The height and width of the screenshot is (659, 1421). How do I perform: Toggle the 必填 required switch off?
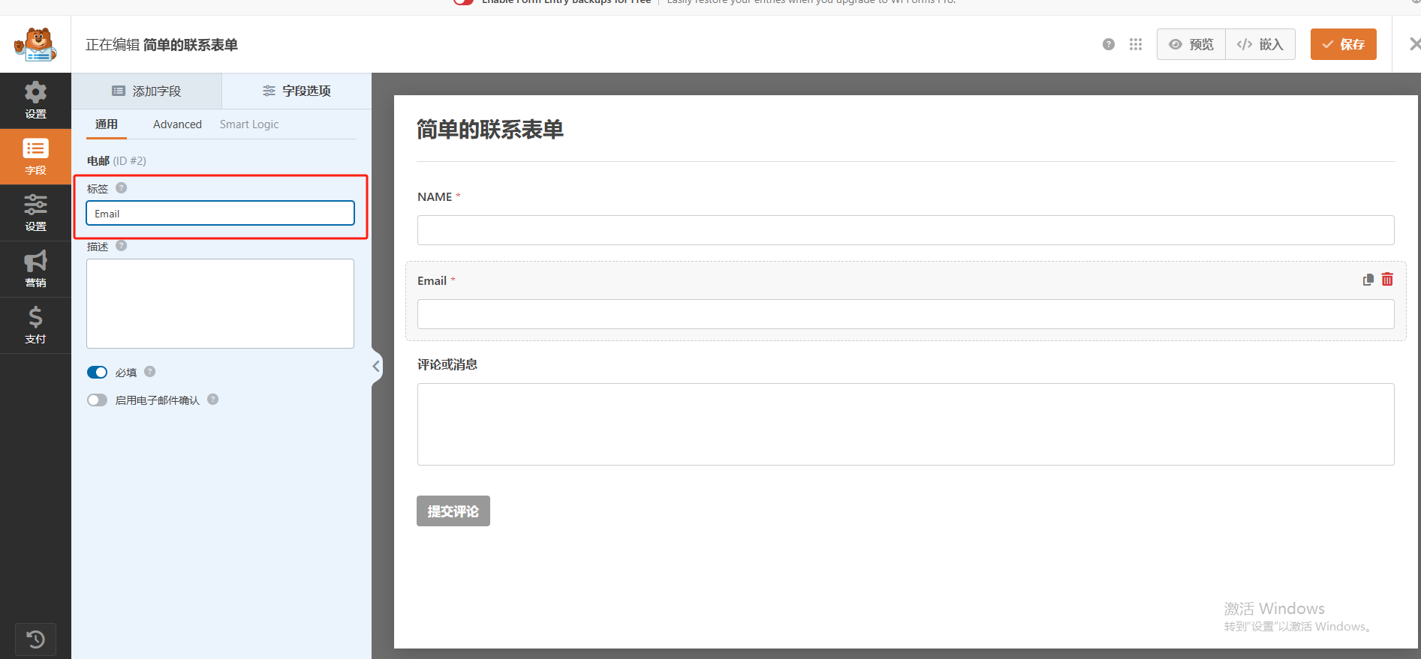pos(98,373)
